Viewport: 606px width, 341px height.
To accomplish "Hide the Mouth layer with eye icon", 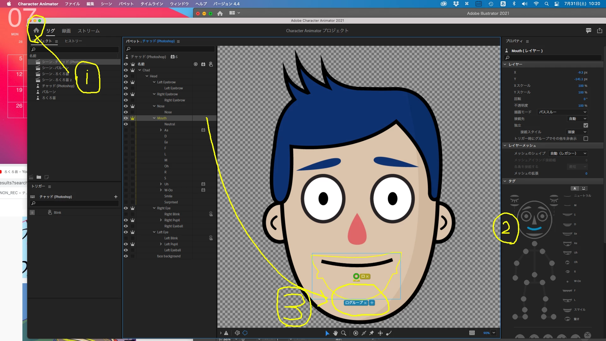I will click(x=126, y=118).
